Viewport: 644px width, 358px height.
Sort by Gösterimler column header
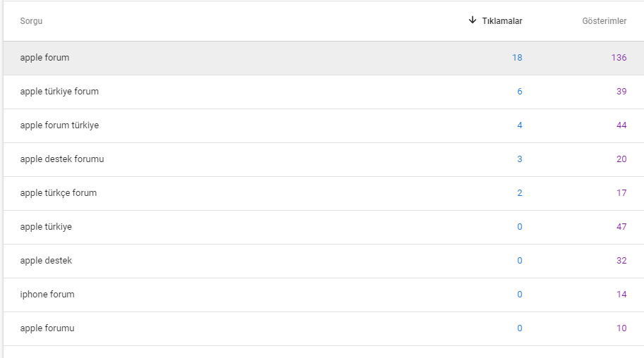click(604, 21)
